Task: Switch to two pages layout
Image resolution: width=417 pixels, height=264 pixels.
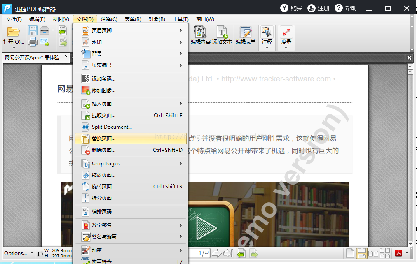Action: pos(373,253)
